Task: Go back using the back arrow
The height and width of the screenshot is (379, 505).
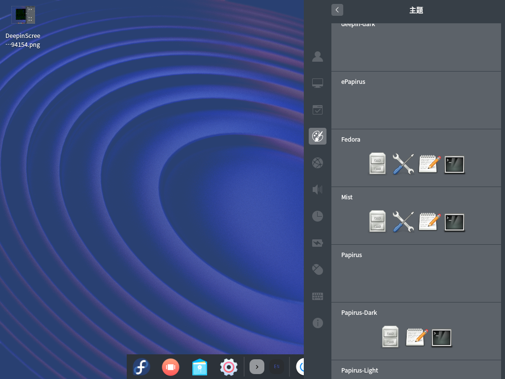Action: [x=337, y=10]
